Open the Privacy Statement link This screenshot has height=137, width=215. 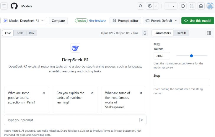click(x=125, y=131)
